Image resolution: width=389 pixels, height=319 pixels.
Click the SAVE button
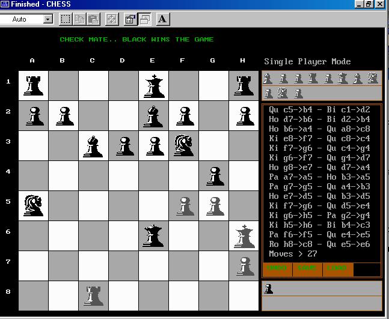pos(307,269)
